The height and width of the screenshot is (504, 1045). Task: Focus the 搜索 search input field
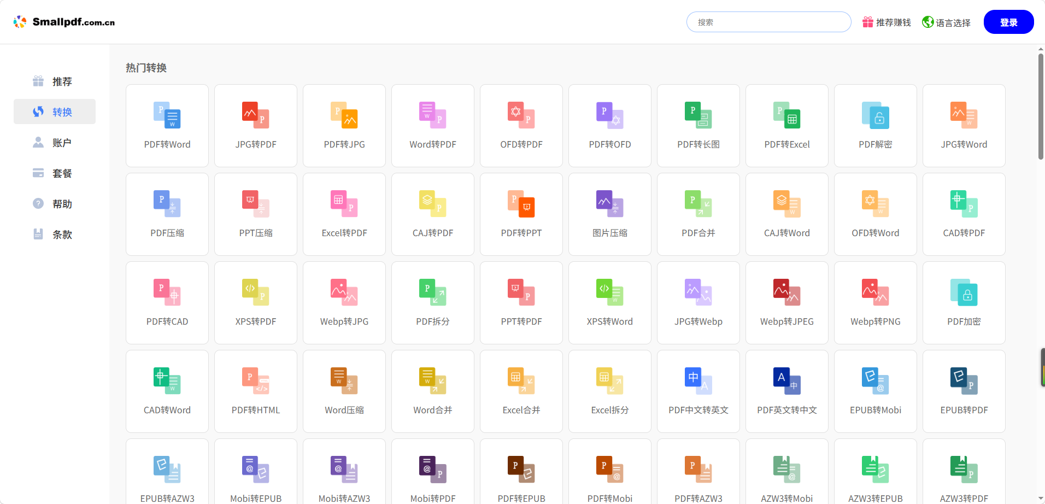point(768,22)
